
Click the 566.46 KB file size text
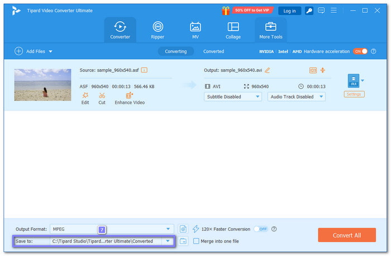144,86
